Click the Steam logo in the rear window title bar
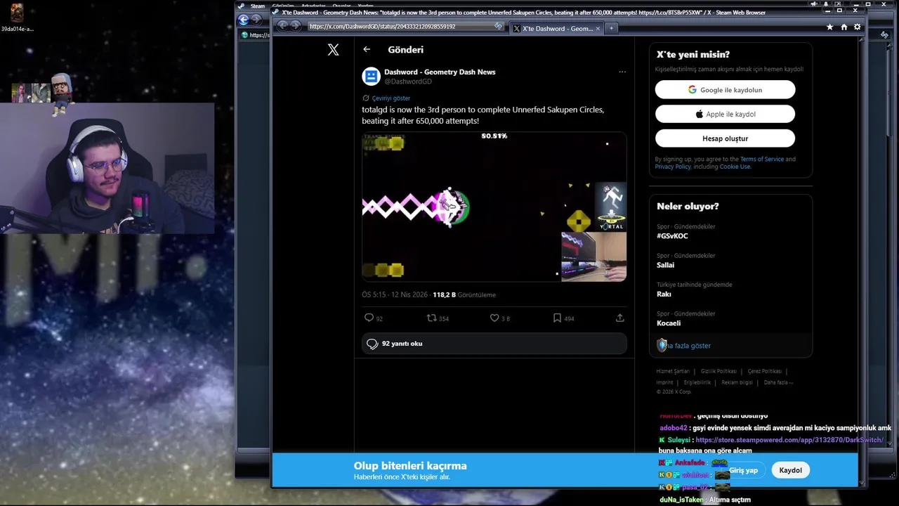The width and height of the screenshot is (899, 506). click(242, 6)
